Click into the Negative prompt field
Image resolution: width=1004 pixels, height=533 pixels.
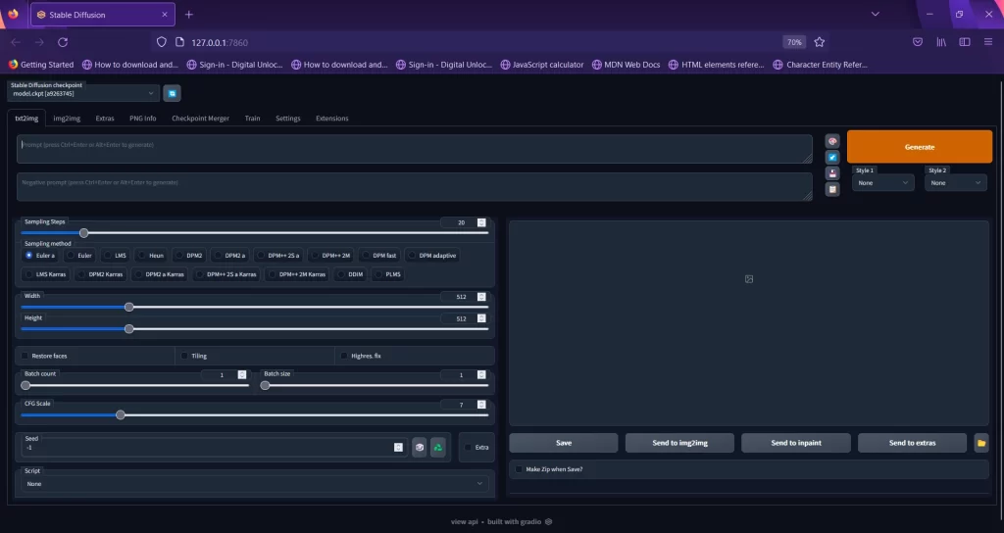pyautogui.click(x=415, y=187)
